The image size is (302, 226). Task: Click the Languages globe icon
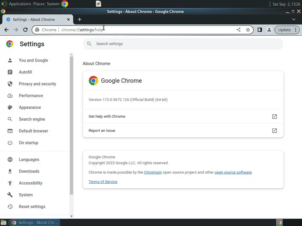[x=10, y=159]
